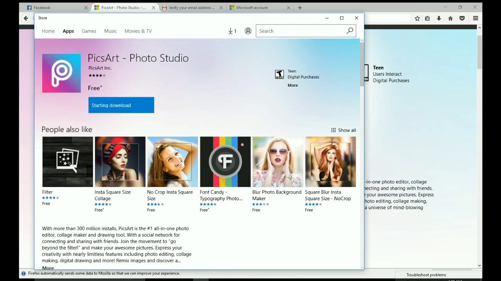This screenshot has width=501, height=281.
Task: Open Movies & TV section
Action: click(x=138, y=31)
